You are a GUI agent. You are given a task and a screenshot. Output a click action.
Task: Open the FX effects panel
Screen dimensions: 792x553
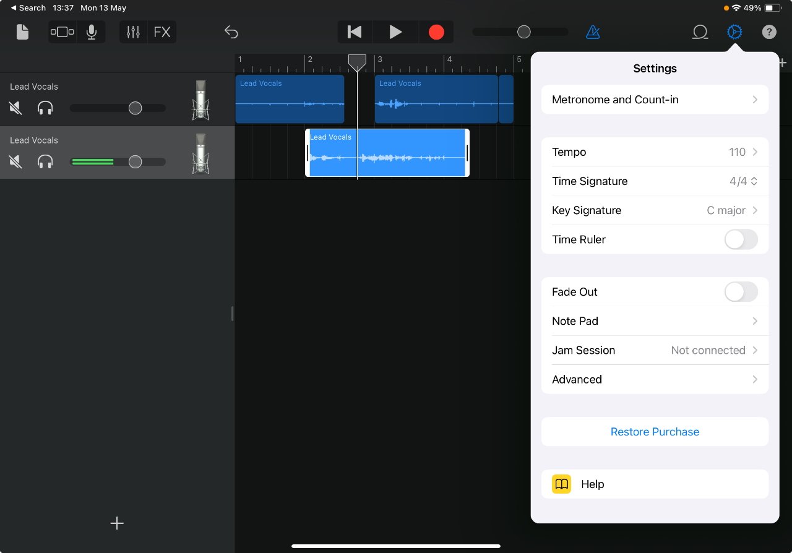162,32
